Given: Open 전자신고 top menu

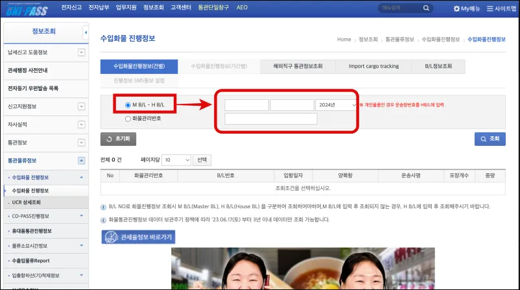Looking at the screenshot, I should point(71,7).
